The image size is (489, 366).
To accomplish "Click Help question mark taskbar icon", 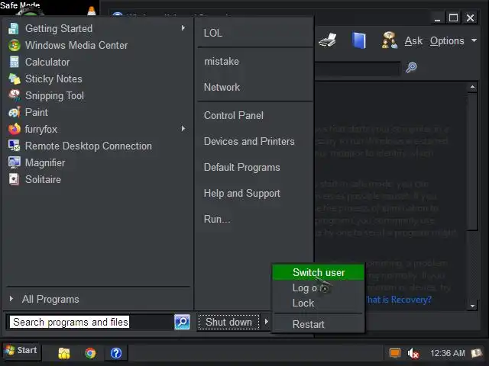I will click(x=116, y=353).
